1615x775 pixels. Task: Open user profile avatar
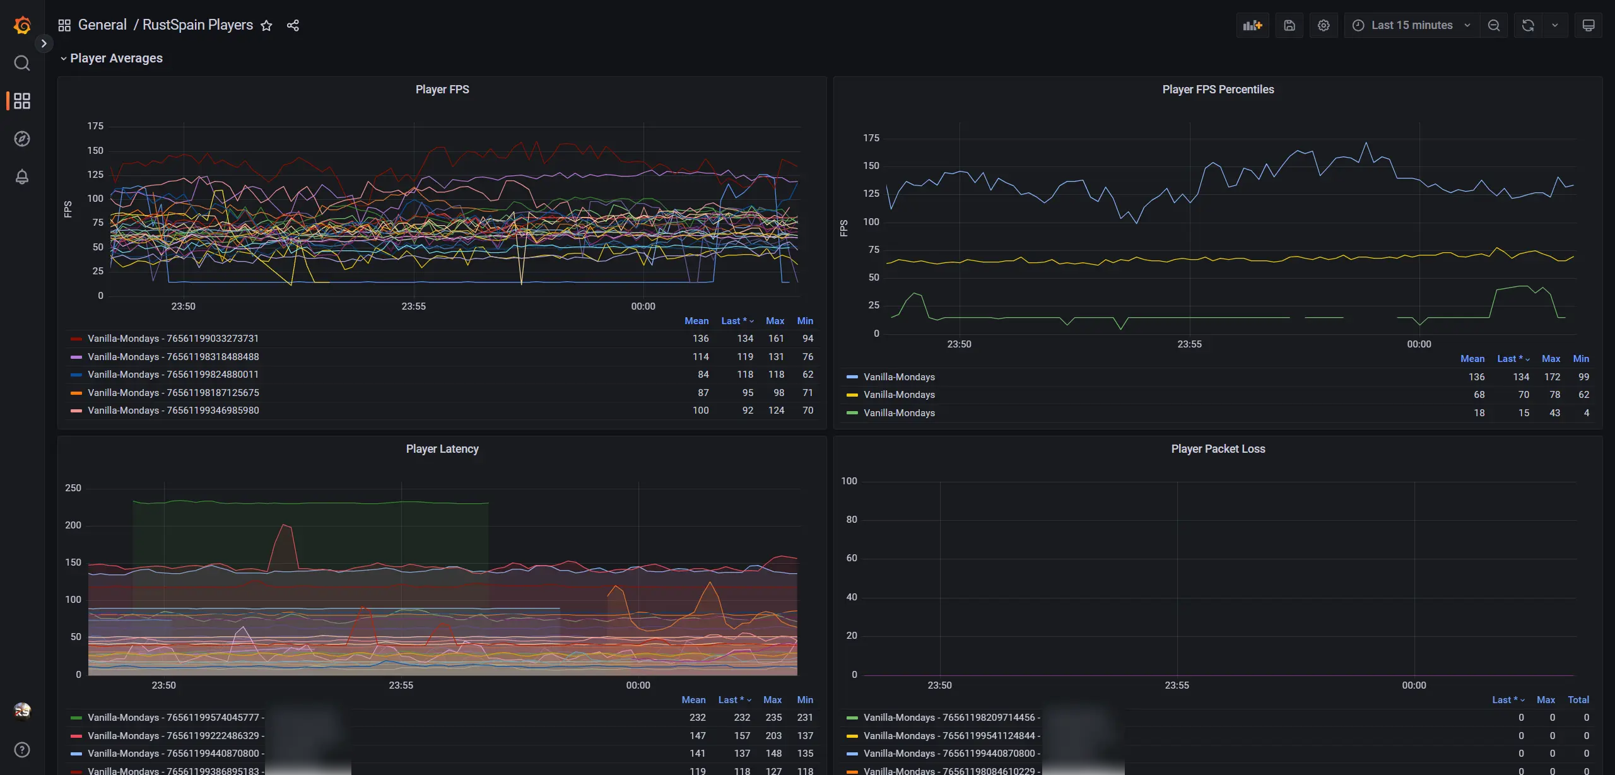coord(22,711)
